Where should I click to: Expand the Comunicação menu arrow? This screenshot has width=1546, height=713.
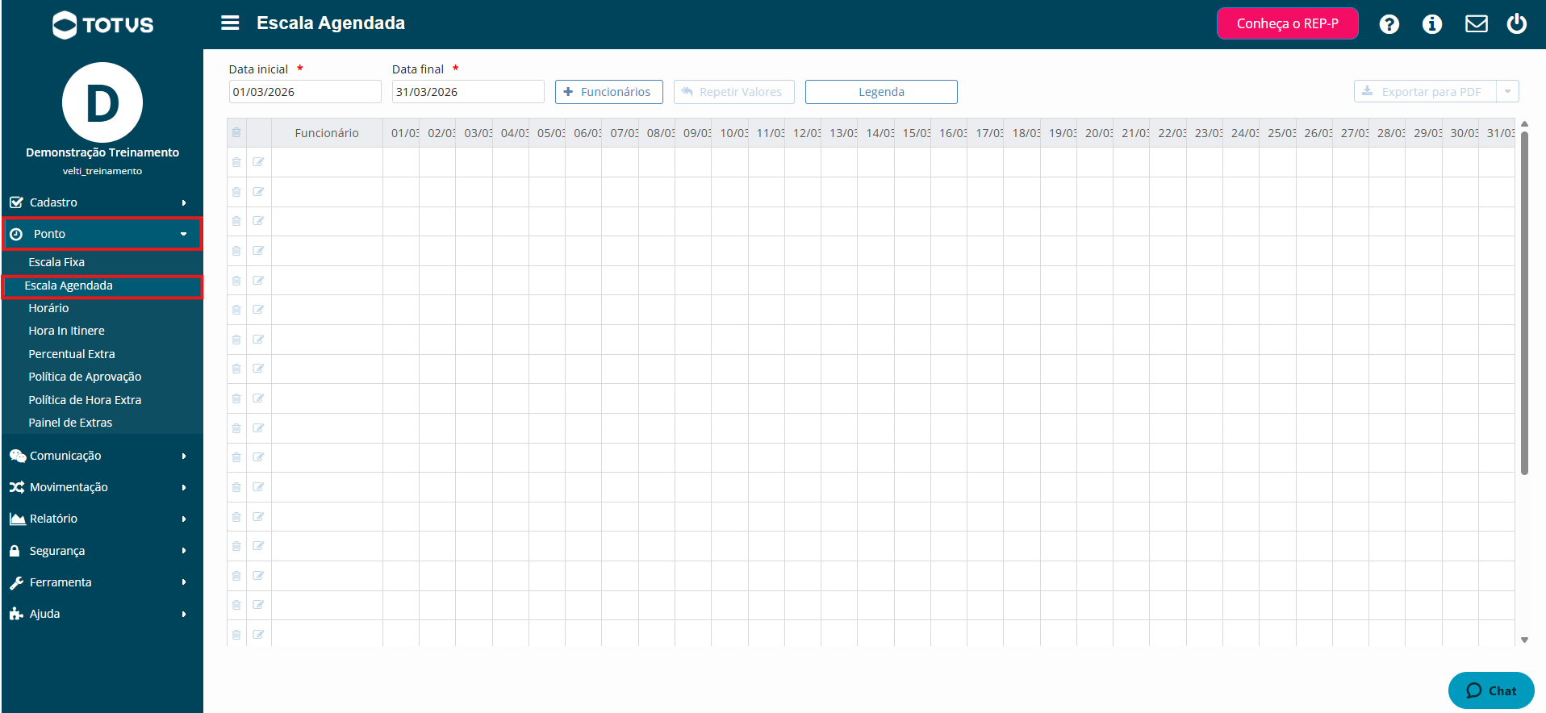tap(184, 456)
